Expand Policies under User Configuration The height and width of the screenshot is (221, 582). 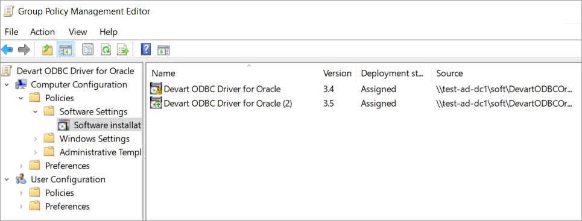[x=22, y=193]
